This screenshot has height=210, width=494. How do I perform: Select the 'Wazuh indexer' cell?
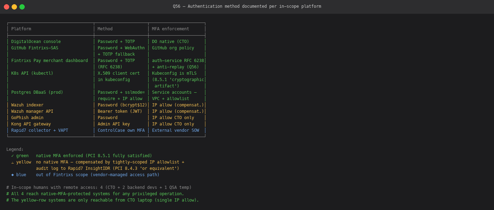[x=27, y=105]
